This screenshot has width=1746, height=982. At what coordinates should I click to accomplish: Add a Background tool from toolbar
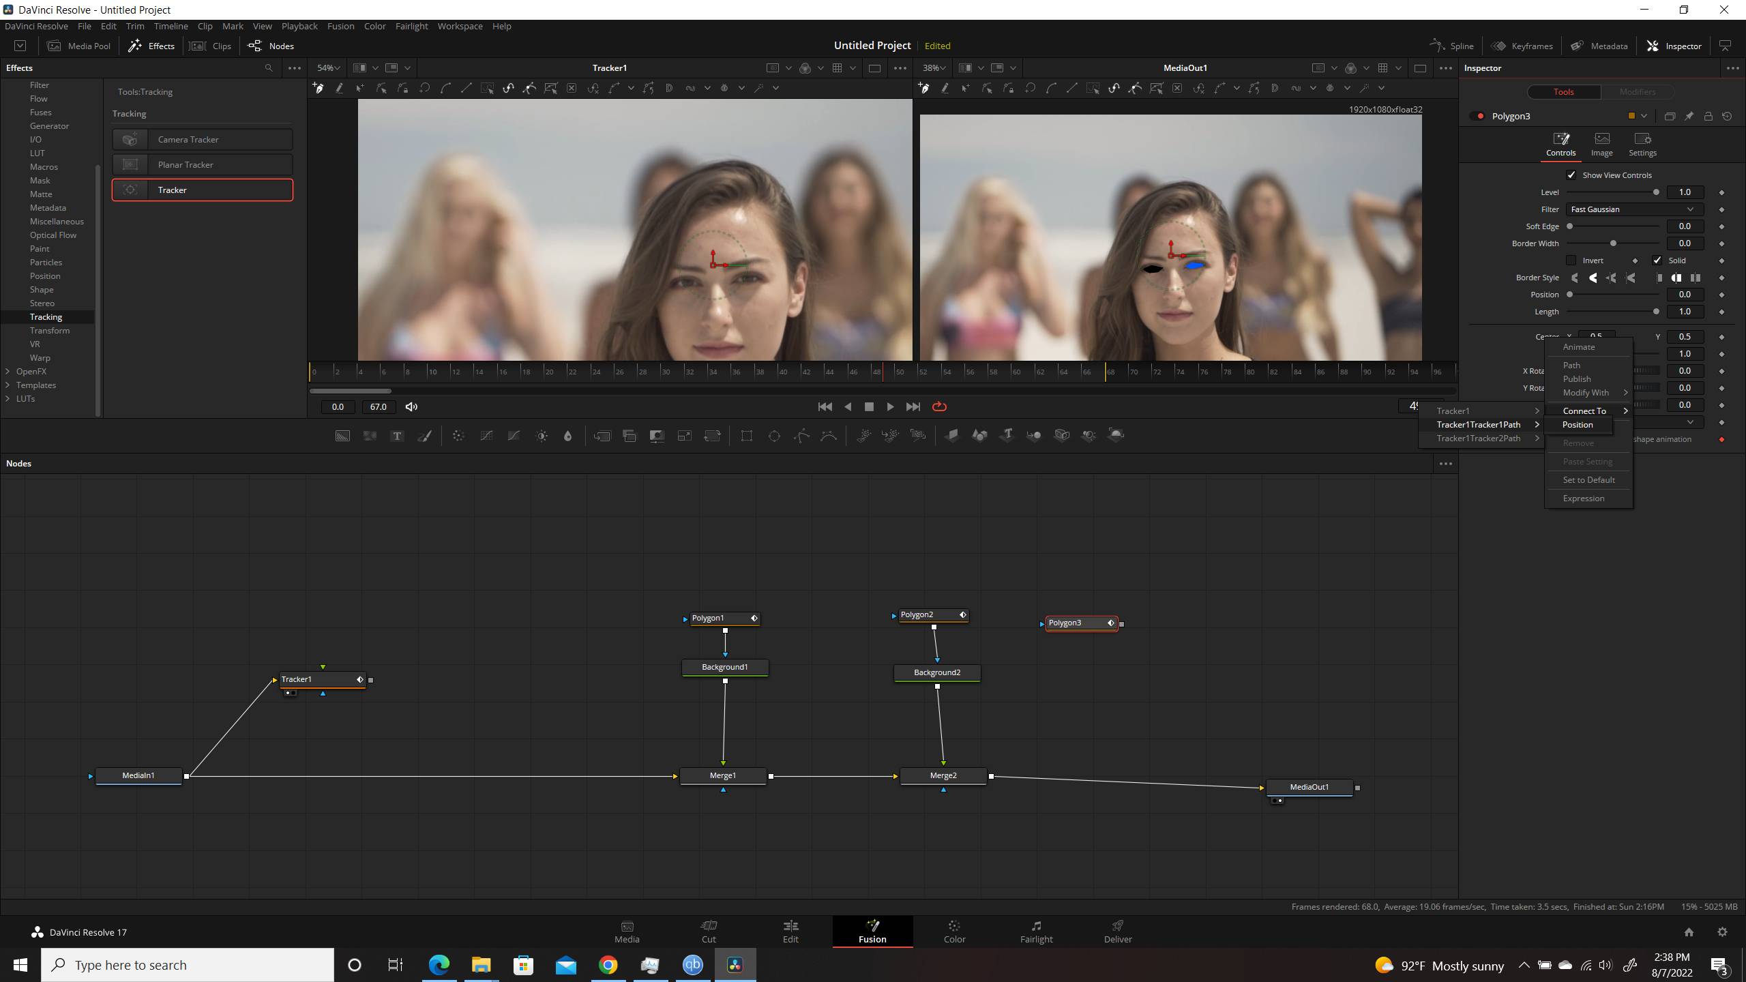[342, 436]
